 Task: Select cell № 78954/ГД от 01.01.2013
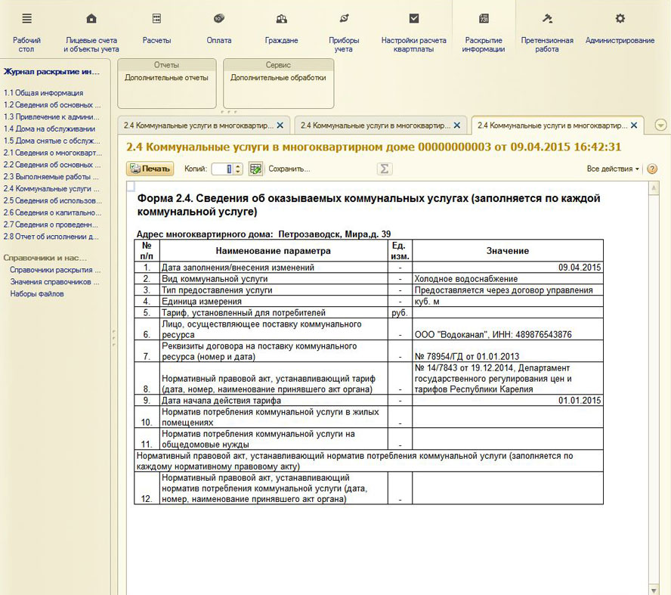[x=508, y=351]
